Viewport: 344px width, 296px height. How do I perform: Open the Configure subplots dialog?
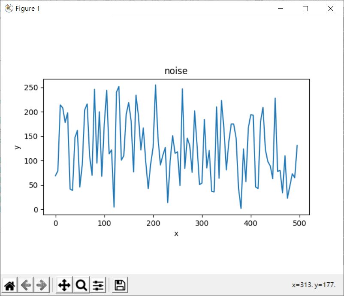98,285
